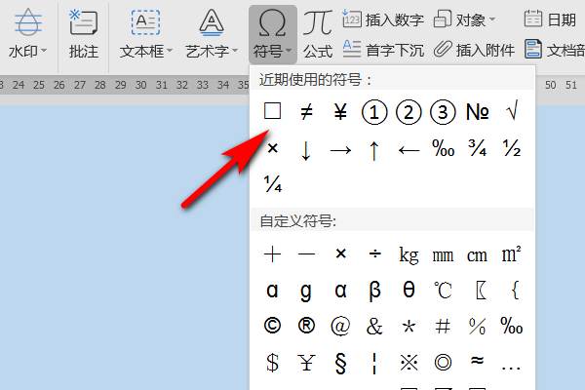The height and width of the screenshot is (390, 585).
Task: Insert the circled number ② symbol
Action: (x=409, y=111)
